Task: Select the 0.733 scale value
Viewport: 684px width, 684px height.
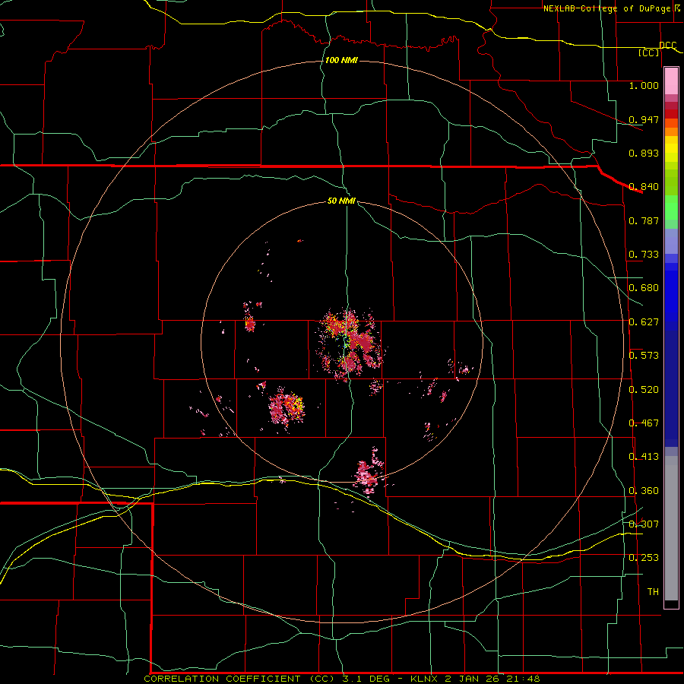Action: 644,255
